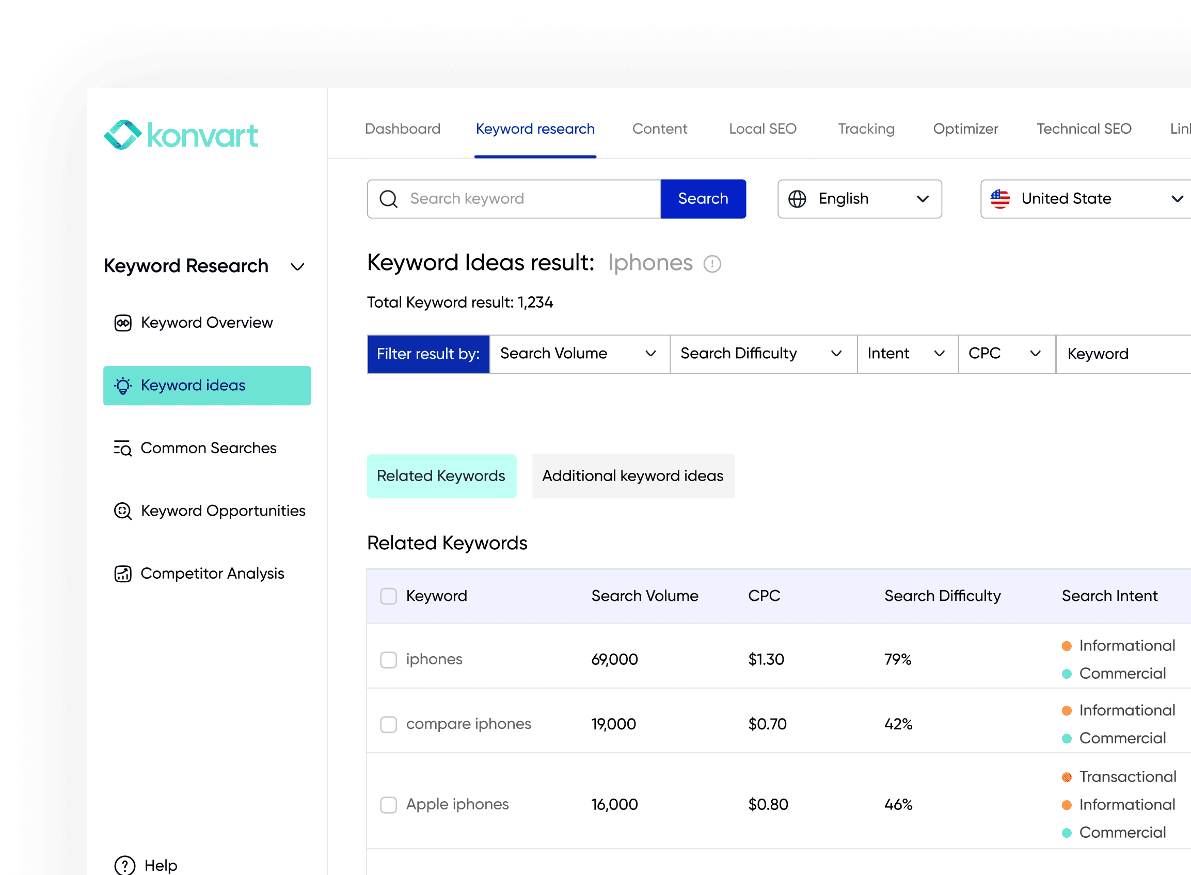This screenshot has height=875, width=1191.
Task: Click the blue Search button
Action: (x=703, y=199)
